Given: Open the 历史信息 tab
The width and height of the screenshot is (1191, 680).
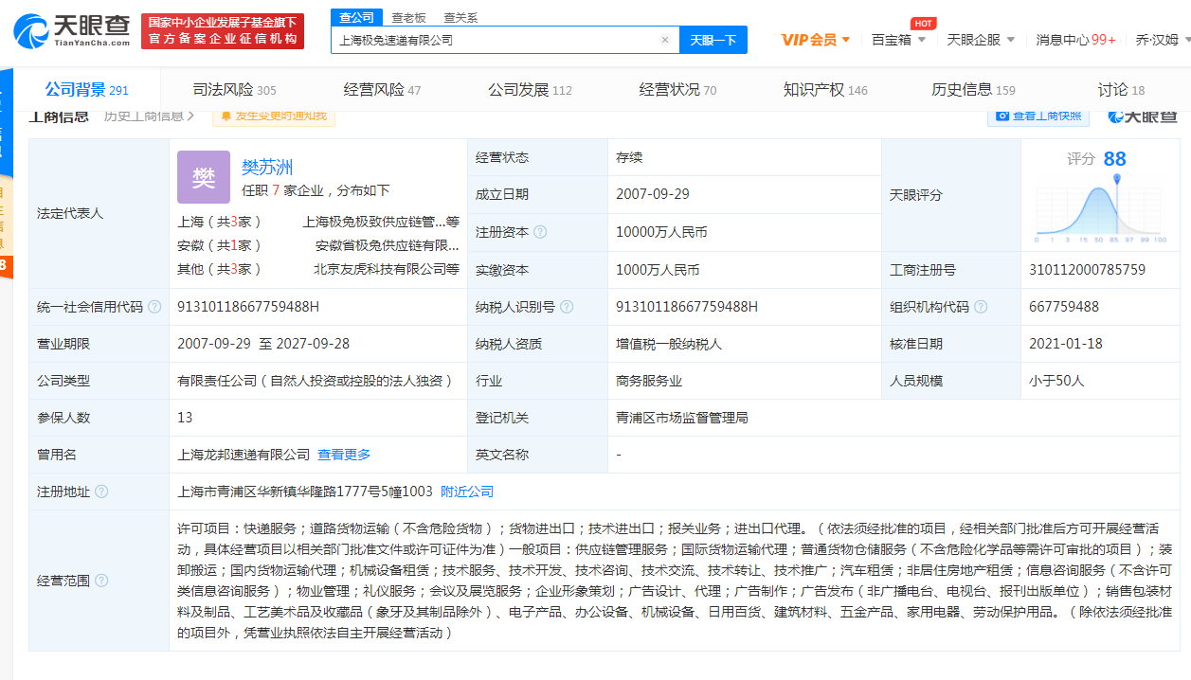Looking at the screenshot, I should click(973, 90).
